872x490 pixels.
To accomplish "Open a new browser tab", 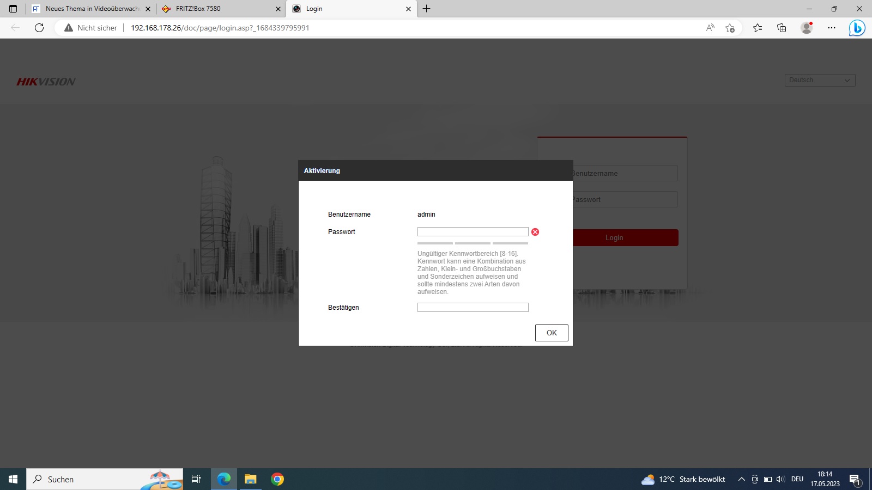I will click(x=427, y=9).
